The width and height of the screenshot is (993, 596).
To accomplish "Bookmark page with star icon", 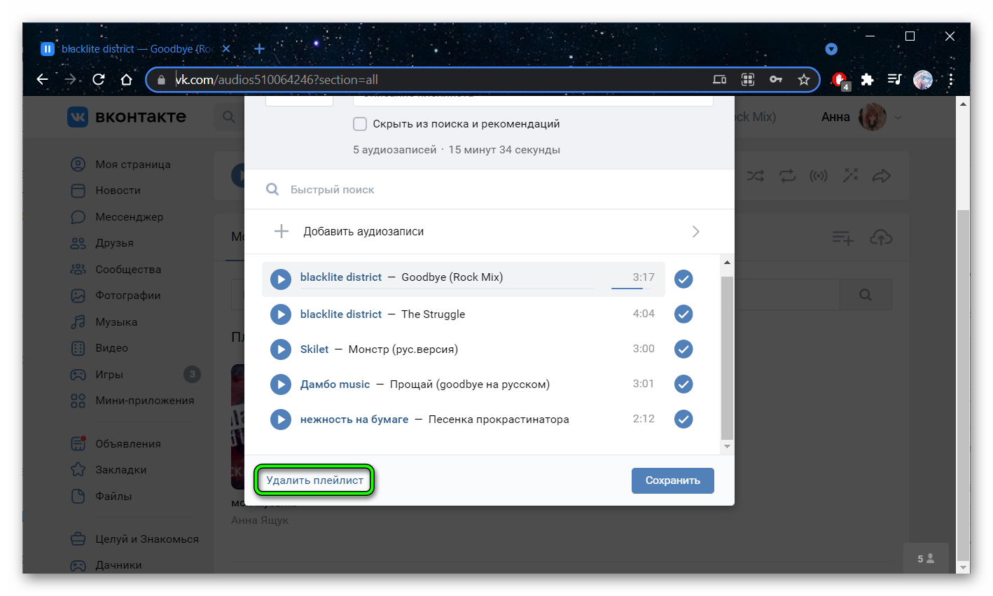I will pos(804,79).
